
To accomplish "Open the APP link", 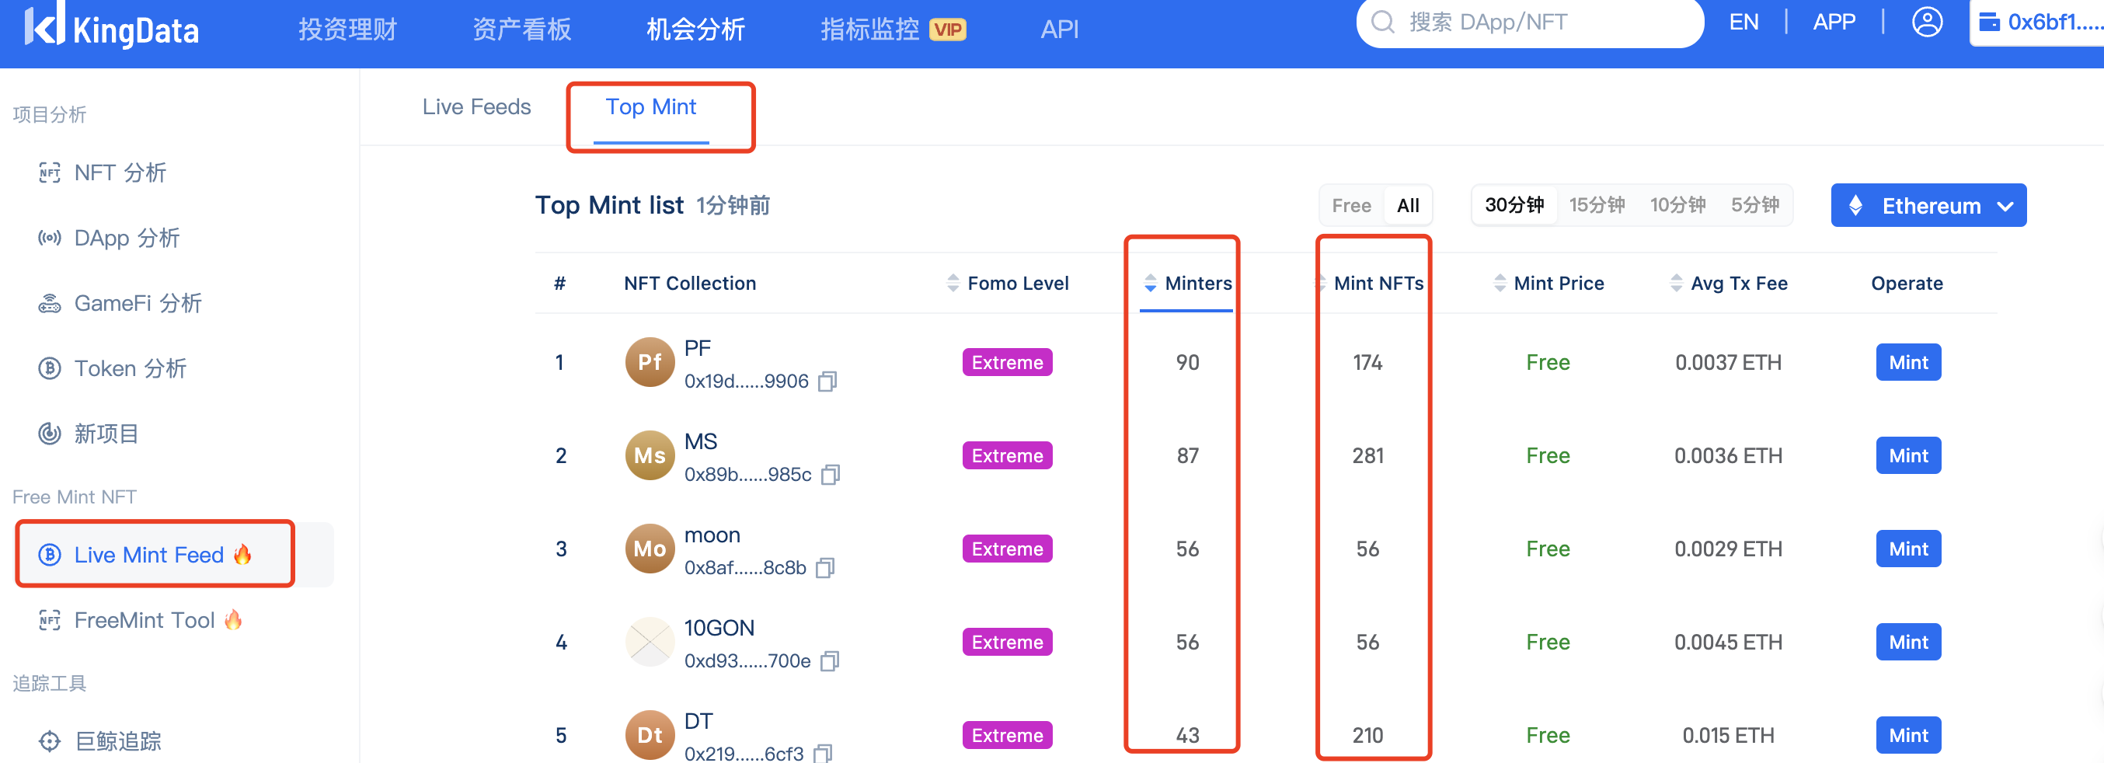I will [x=1834, y=22].
